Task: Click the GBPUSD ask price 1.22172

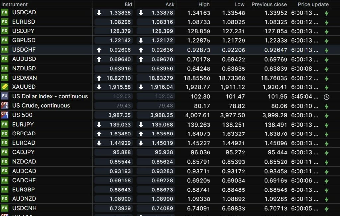Action: (162, 40)
